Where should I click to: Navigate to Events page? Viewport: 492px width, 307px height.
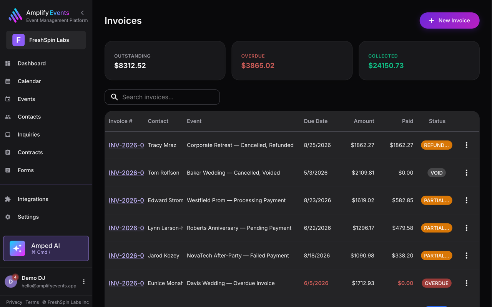pyautogui.click(x=46, y=99)
